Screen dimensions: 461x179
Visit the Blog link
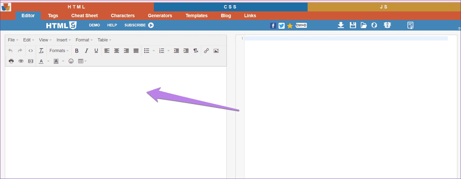[226, 16]
